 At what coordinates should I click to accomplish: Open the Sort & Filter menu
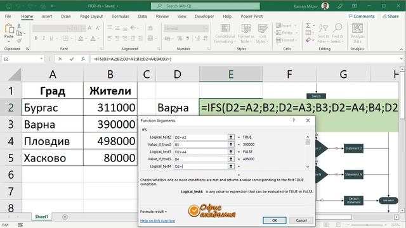(x=323, y=34)
